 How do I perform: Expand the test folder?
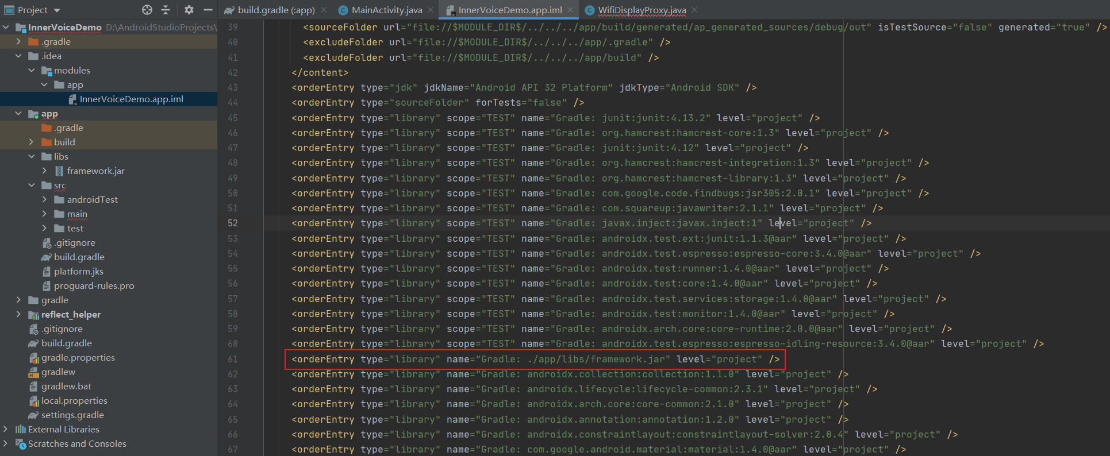[x=44, y=228]
